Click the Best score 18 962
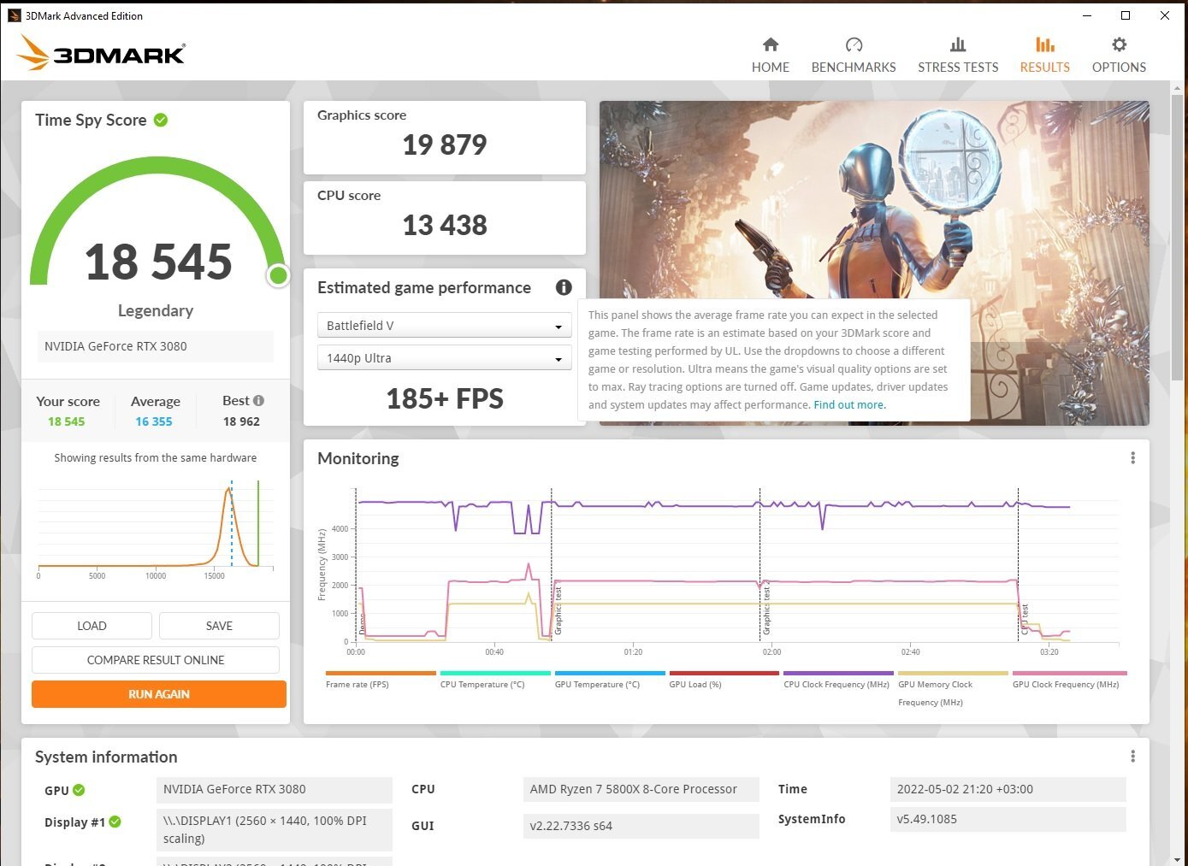The height and width of the screenshot is (866, 1188). (241, 421)
